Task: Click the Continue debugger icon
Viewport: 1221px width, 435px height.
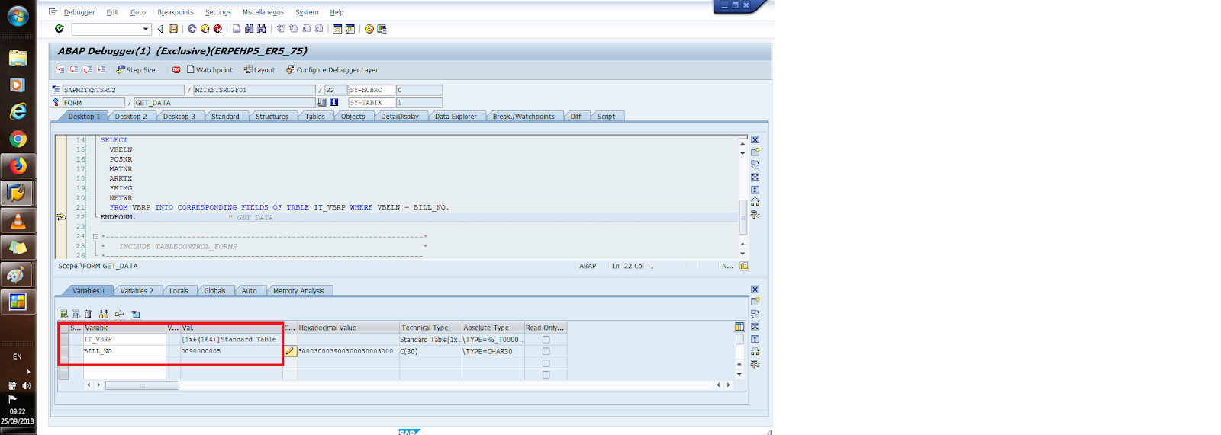Action: (x=101, y=69)
